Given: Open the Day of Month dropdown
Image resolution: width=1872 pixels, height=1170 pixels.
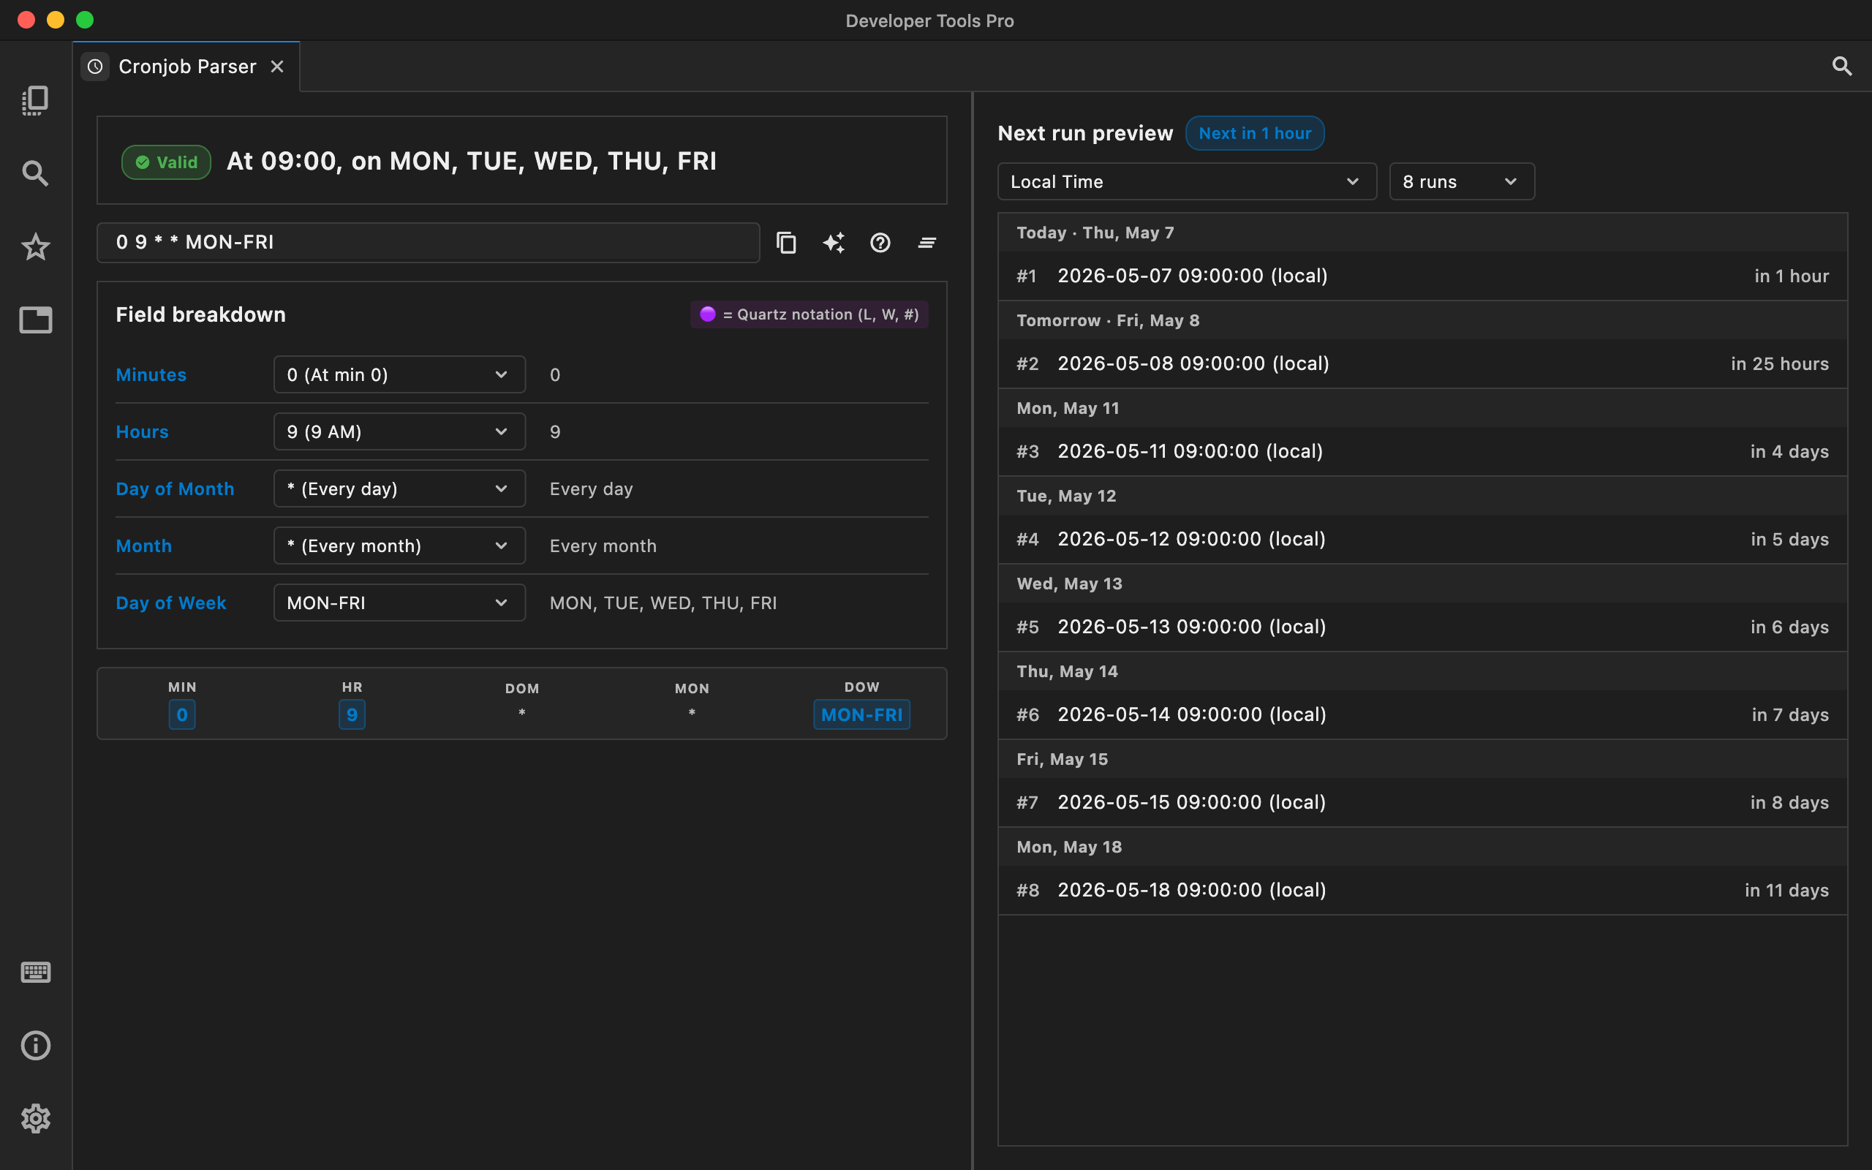Looking at the screenshot, I should pos(399,489).
